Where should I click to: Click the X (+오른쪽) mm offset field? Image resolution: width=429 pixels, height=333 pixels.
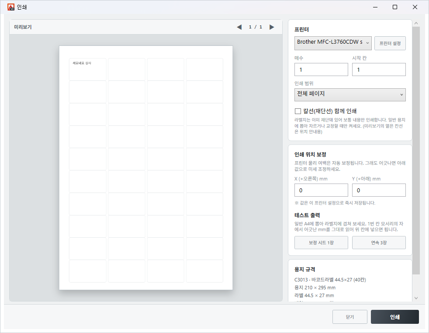[x=321, y=190]
